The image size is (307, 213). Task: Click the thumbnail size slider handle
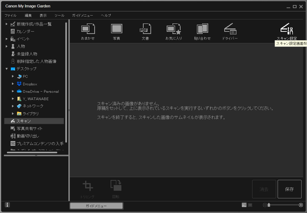coord(269,205)
